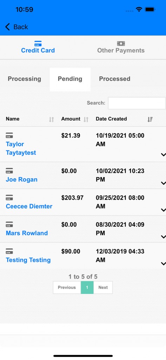Click the card icon above Testing Testing
This screenshot has height=360, width=166.
[9, 251]
